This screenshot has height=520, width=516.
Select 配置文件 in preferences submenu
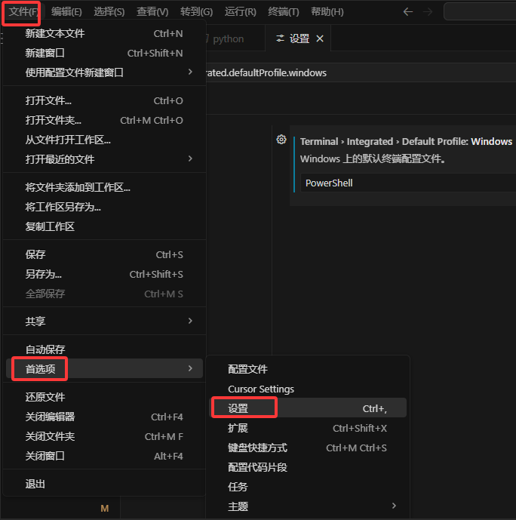(x=309, y=369)
